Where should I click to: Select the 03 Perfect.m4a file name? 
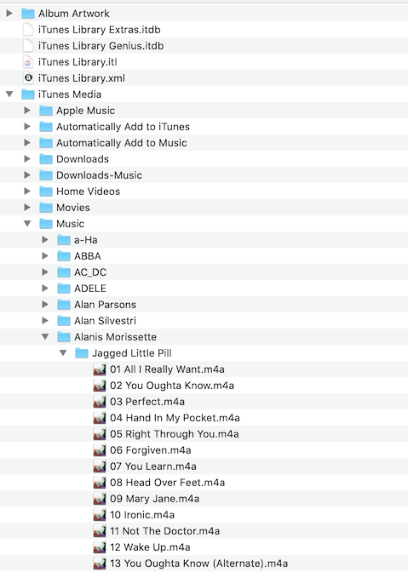pos(147,402)
